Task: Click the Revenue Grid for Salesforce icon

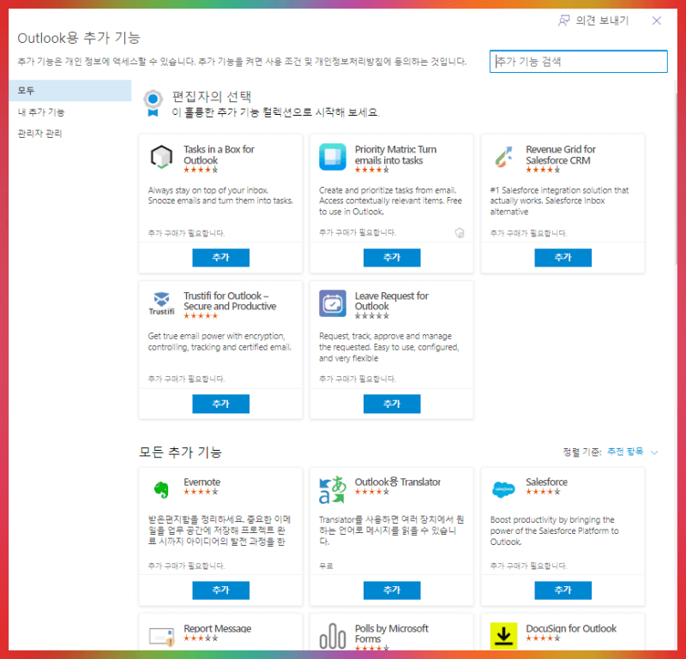Action: [504, 156]
